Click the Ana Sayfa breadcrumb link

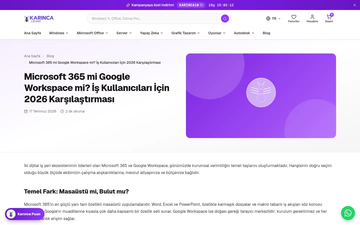click(32, 56)
